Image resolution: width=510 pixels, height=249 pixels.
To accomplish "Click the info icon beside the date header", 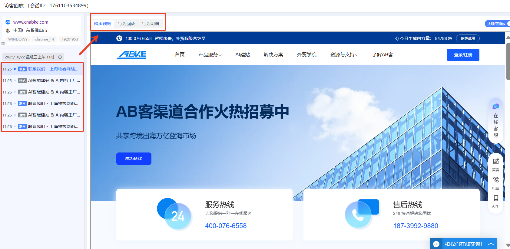I will pos(60,57).
